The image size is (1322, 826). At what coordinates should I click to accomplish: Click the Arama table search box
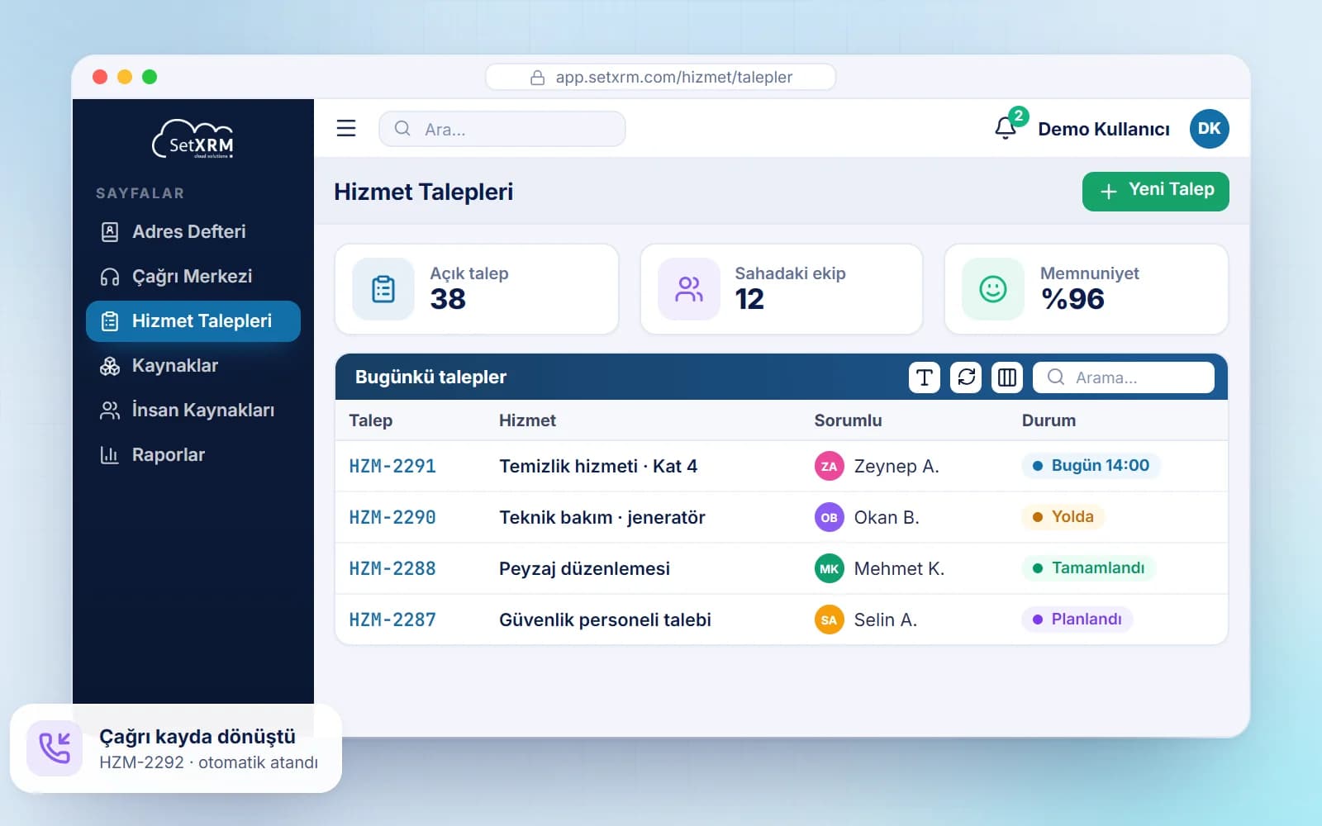(1124, 377)
